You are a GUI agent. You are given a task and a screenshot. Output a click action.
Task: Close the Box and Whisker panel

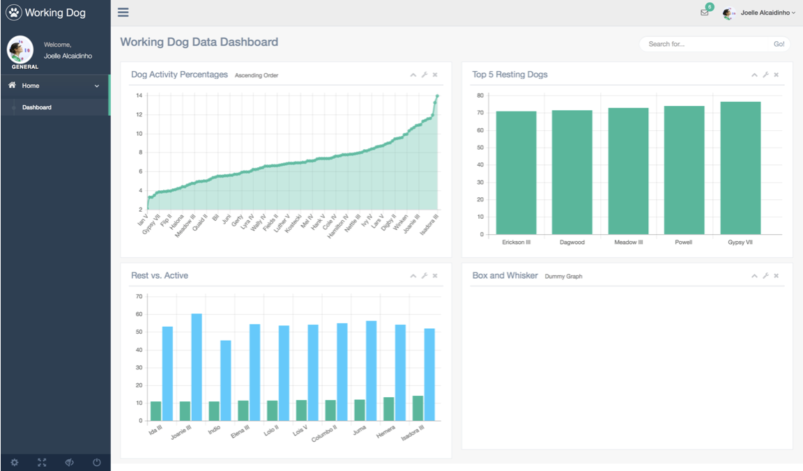tap(777, 276)
